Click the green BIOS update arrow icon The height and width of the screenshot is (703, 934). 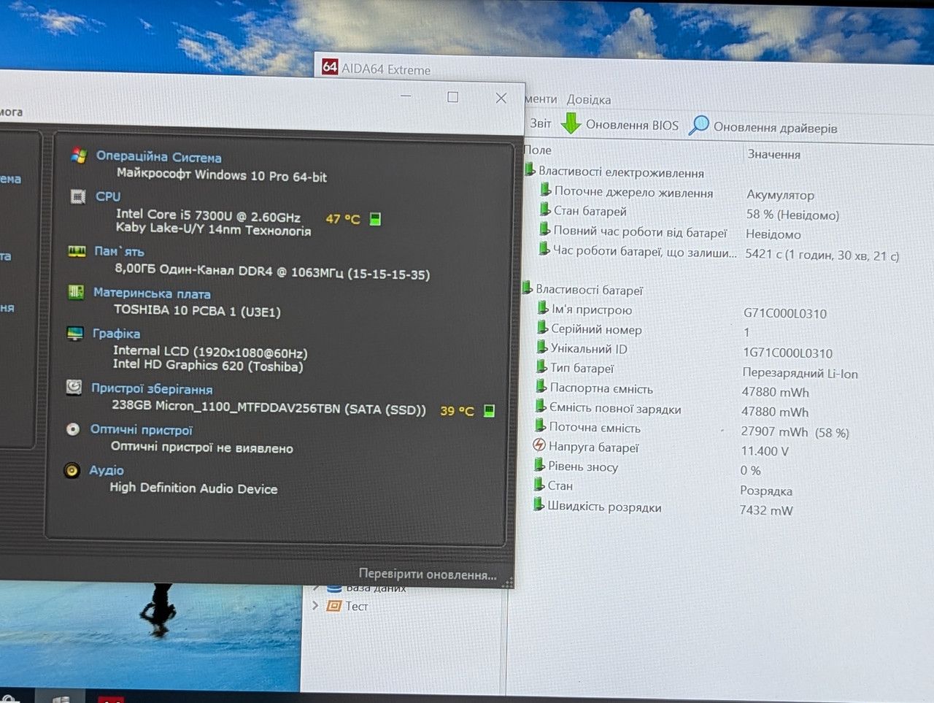(x=571, y=123)
